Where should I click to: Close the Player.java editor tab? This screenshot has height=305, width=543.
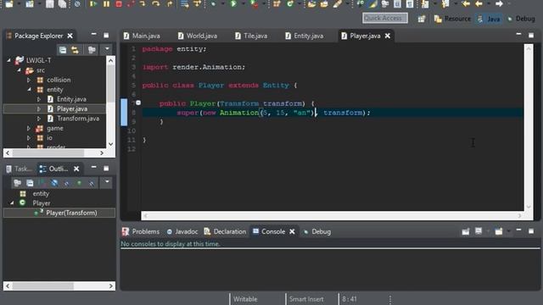388,36
